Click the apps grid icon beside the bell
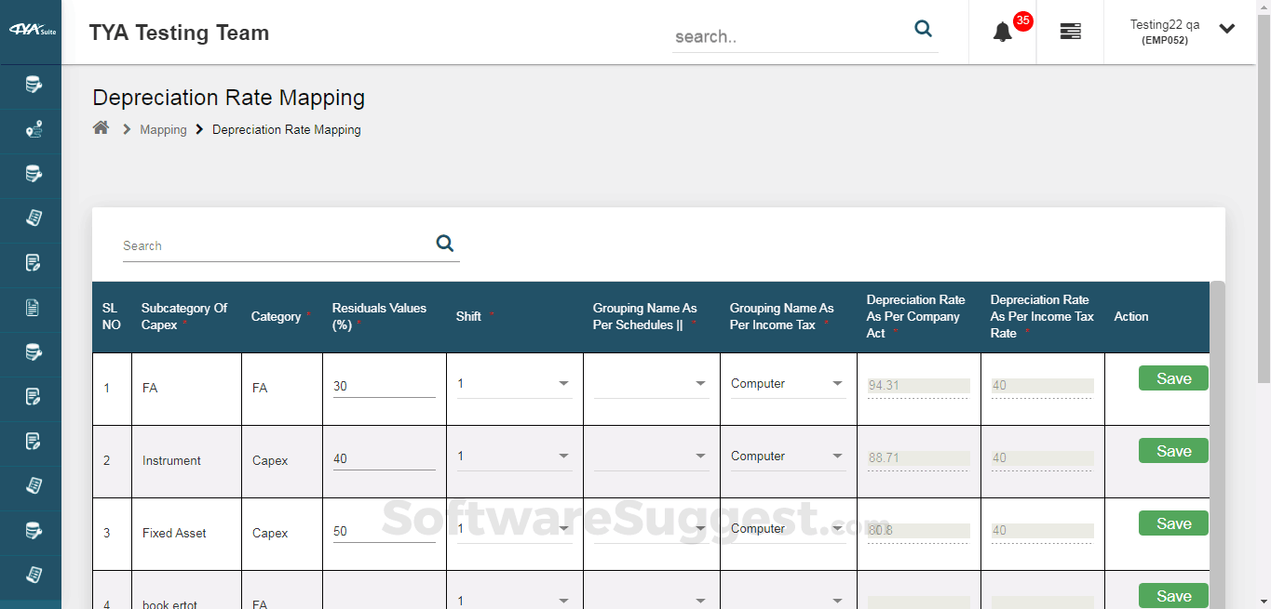 pos(1070,31)
